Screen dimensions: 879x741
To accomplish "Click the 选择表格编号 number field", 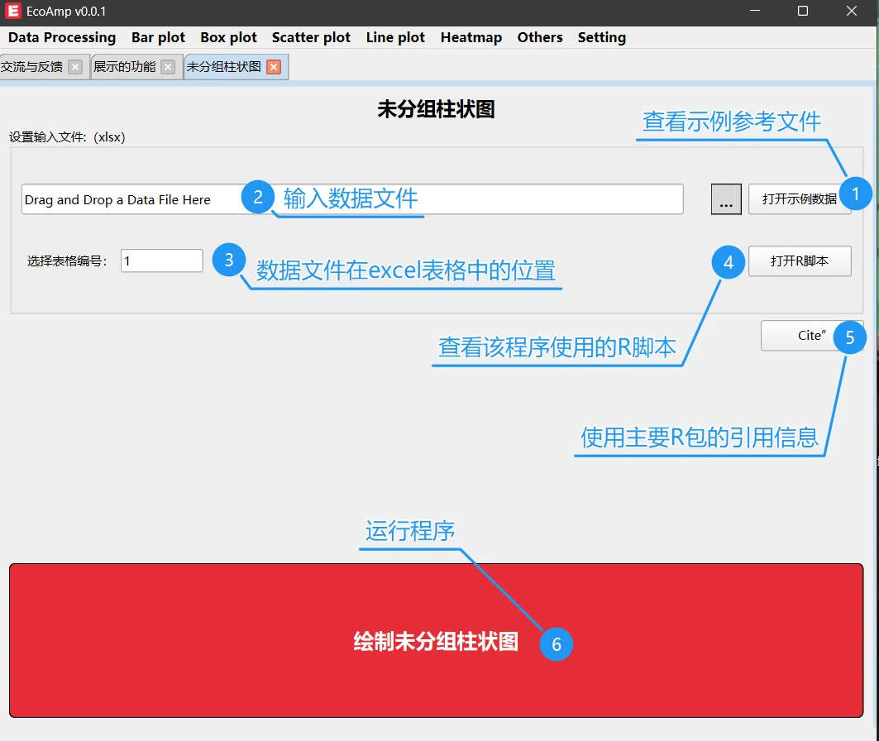I will (x=161, y=261).
